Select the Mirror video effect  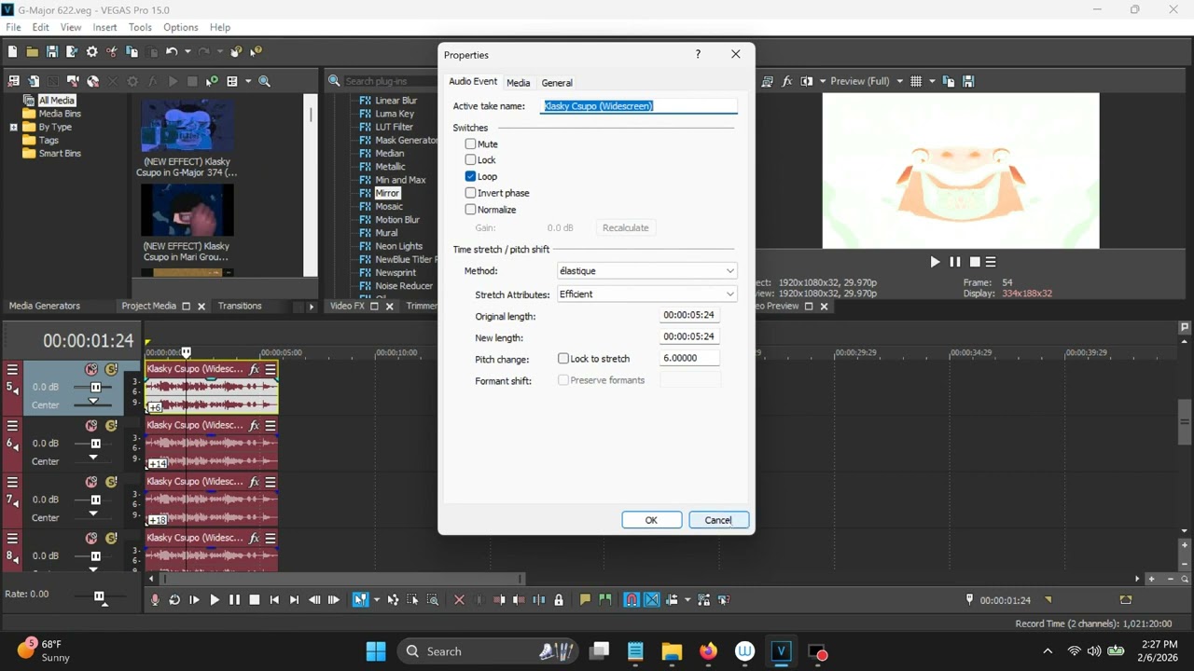(387, 193)
